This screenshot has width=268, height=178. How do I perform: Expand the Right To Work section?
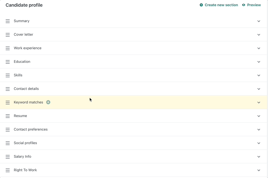pos(259,170)
